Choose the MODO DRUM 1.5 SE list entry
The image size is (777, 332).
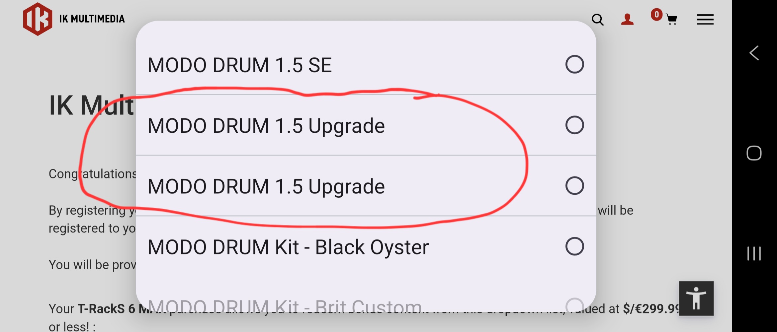[x=239, y=65]
